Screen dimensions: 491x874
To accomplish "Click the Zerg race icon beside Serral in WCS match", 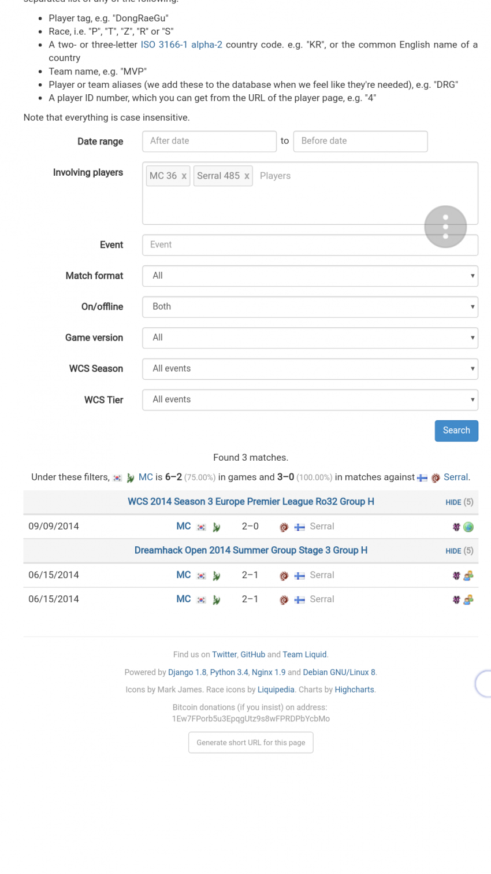I will 284,527.
